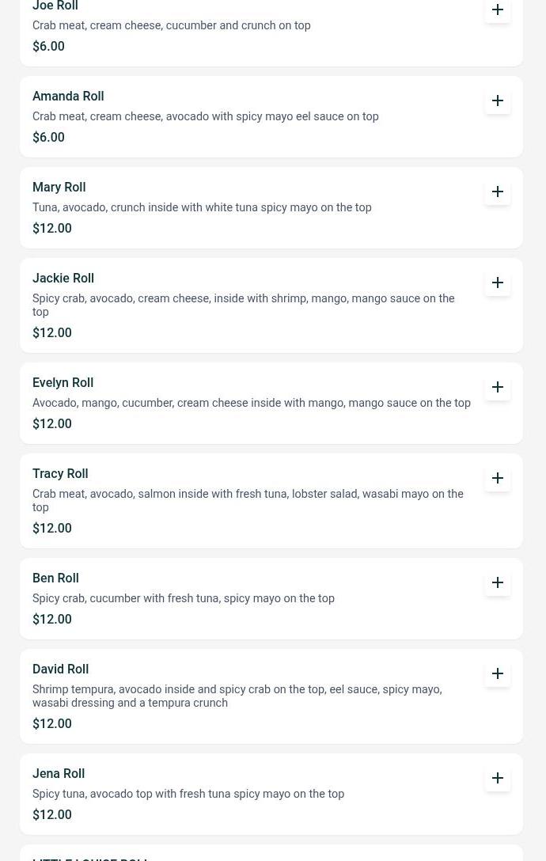The image size is (546, 861).
Task: Add Amanda Roll using its plus icon
Action: coord(498,101)
